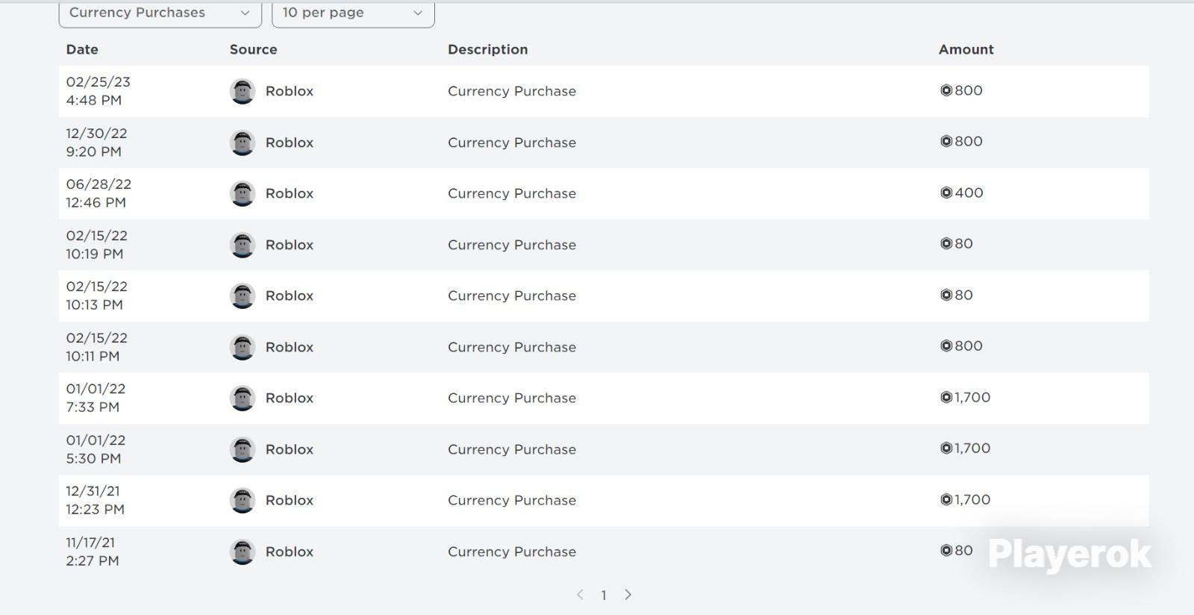The height and width of the screenshot is (615, 1194).
Task: Click Roblox avatar in the 10:19 PM row
Action: [x=243, y=245]
